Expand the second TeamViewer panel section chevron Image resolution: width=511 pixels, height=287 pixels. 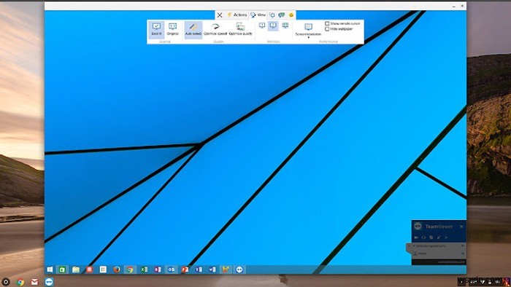(463, 253)
